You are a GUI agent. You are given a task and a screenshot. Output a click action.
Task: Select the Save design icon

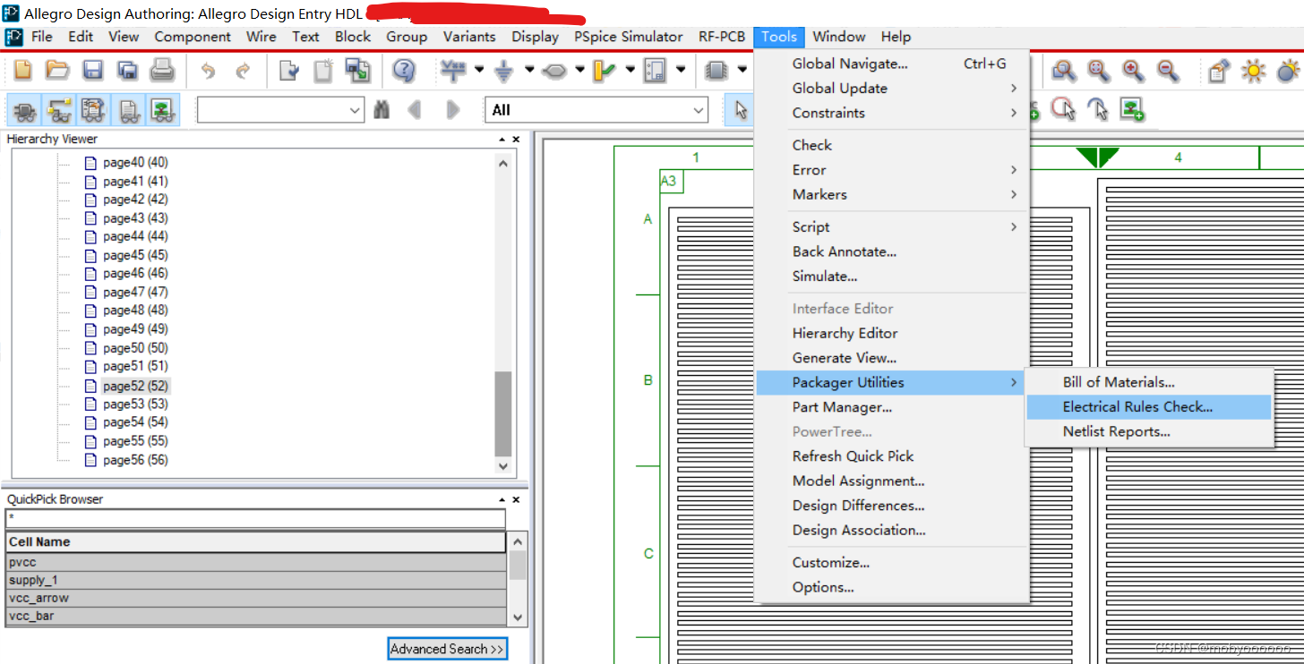pos(93,70)
